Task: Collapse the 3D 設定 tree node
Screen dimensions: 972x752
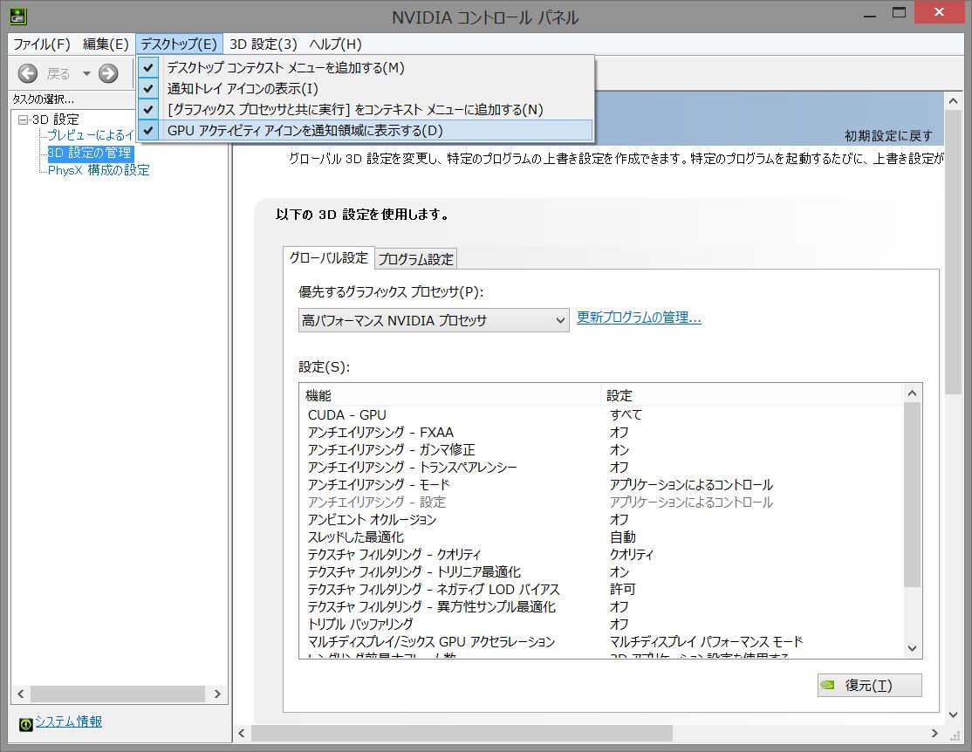Action: (x=23, y=120)
